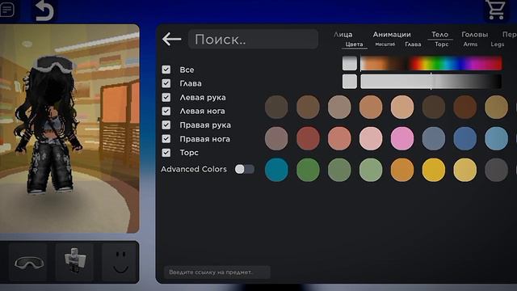Screen dimensions: 517x291
Task: Switch to the Тело tab
Action: [x=439, y=34]
